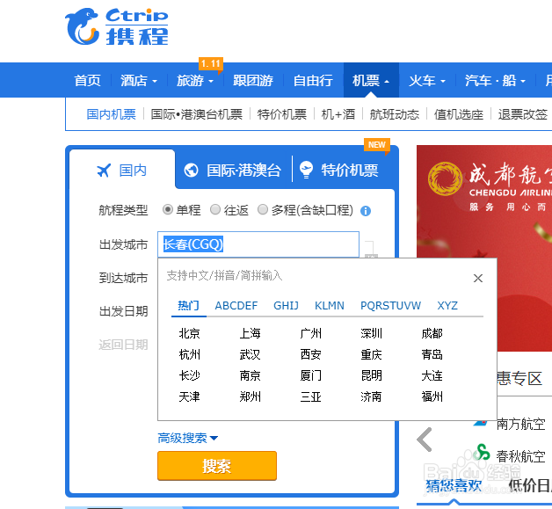Viewport: 552px width, 509px height.
Task: Close the city picker popup
Action: [x=477, y=279]
